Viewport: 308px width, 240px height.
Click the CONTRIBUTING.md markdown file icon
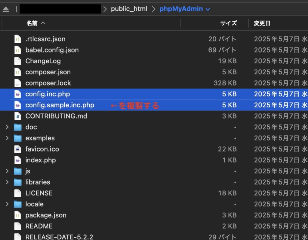[x=18, y=116]
